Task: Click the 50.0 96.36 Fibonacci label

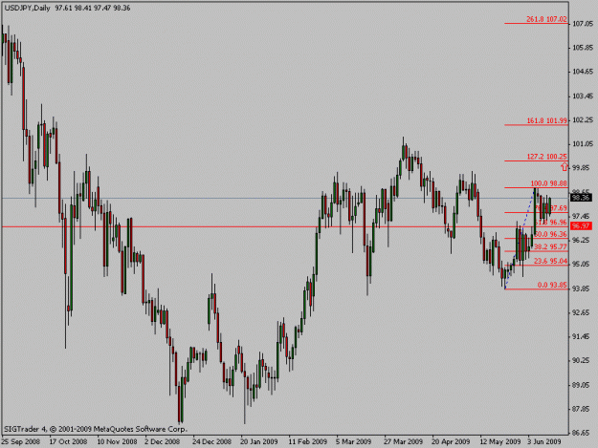Action: pyautogui.click(x=551, y=234)
